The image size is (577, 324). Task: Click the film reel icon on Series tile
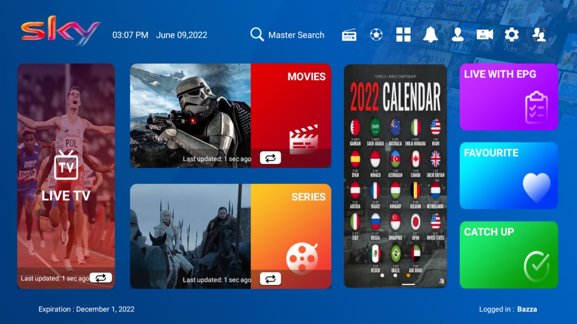coord(302,258)
